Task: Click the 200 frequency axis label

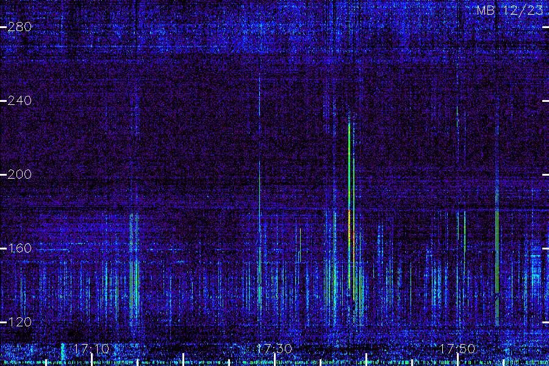Action: 20,174
